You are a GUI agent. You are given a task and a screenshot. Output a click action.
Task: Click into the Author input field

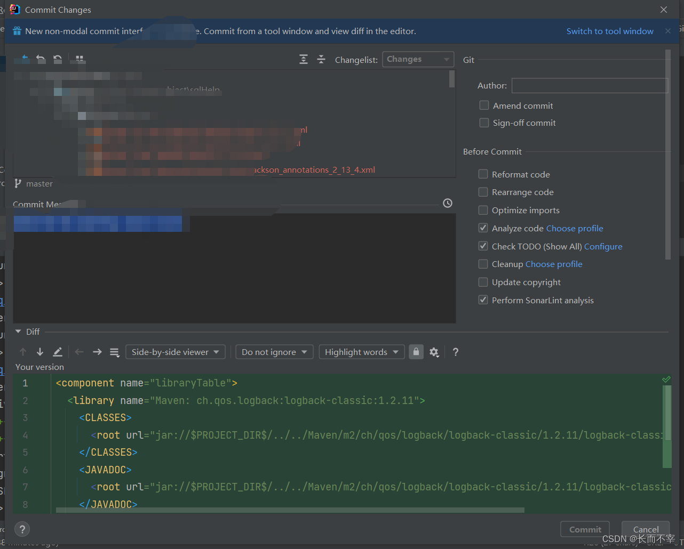coord(590,85)
